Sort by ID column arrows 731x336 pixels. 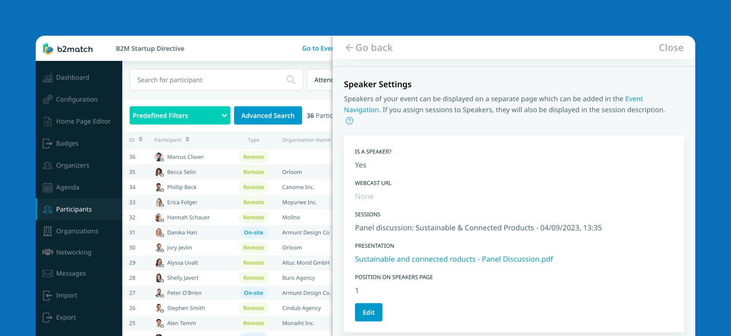click(140, 140)
